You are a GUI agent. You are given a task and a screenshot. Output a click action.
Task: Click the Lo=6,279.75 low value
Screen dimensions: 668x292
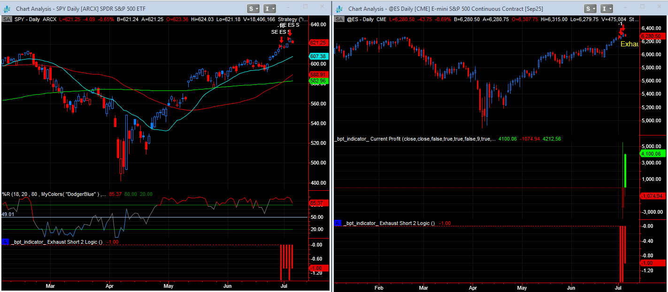pos(584,19)
